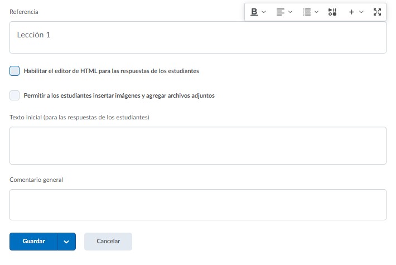Viewport: 396px width, 265px height.
Task: Click the plus insert icon
Action: click(x=351, y=12)
